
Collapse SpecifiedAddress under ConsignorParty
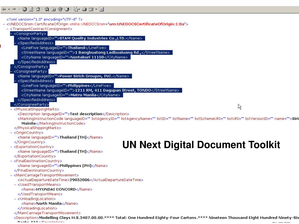tap(15, 43)
